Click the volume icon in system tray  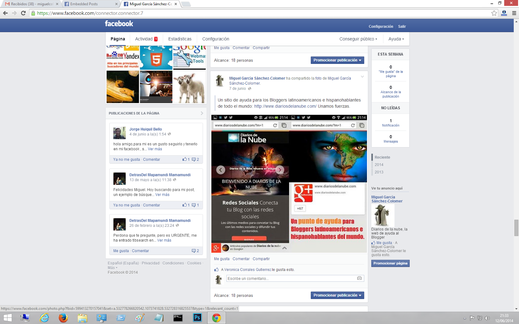coord(487,318)
